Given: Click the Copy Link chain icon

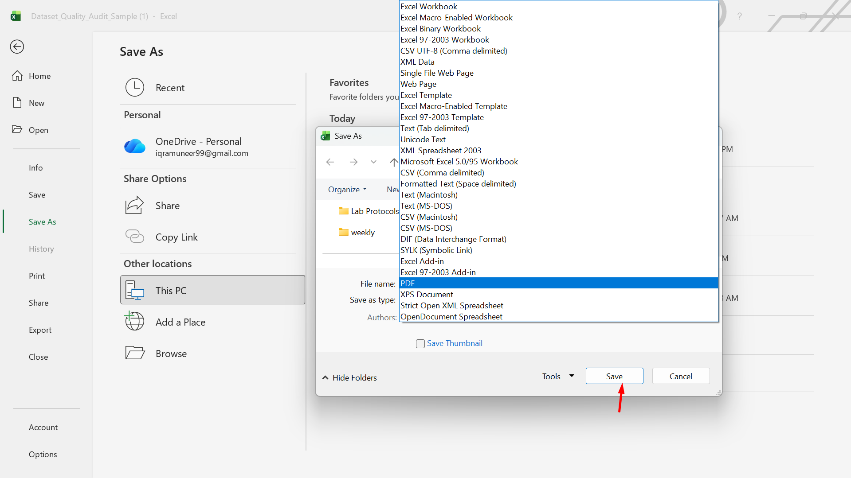Looking at the screenshot, I should tap(135, 236).
